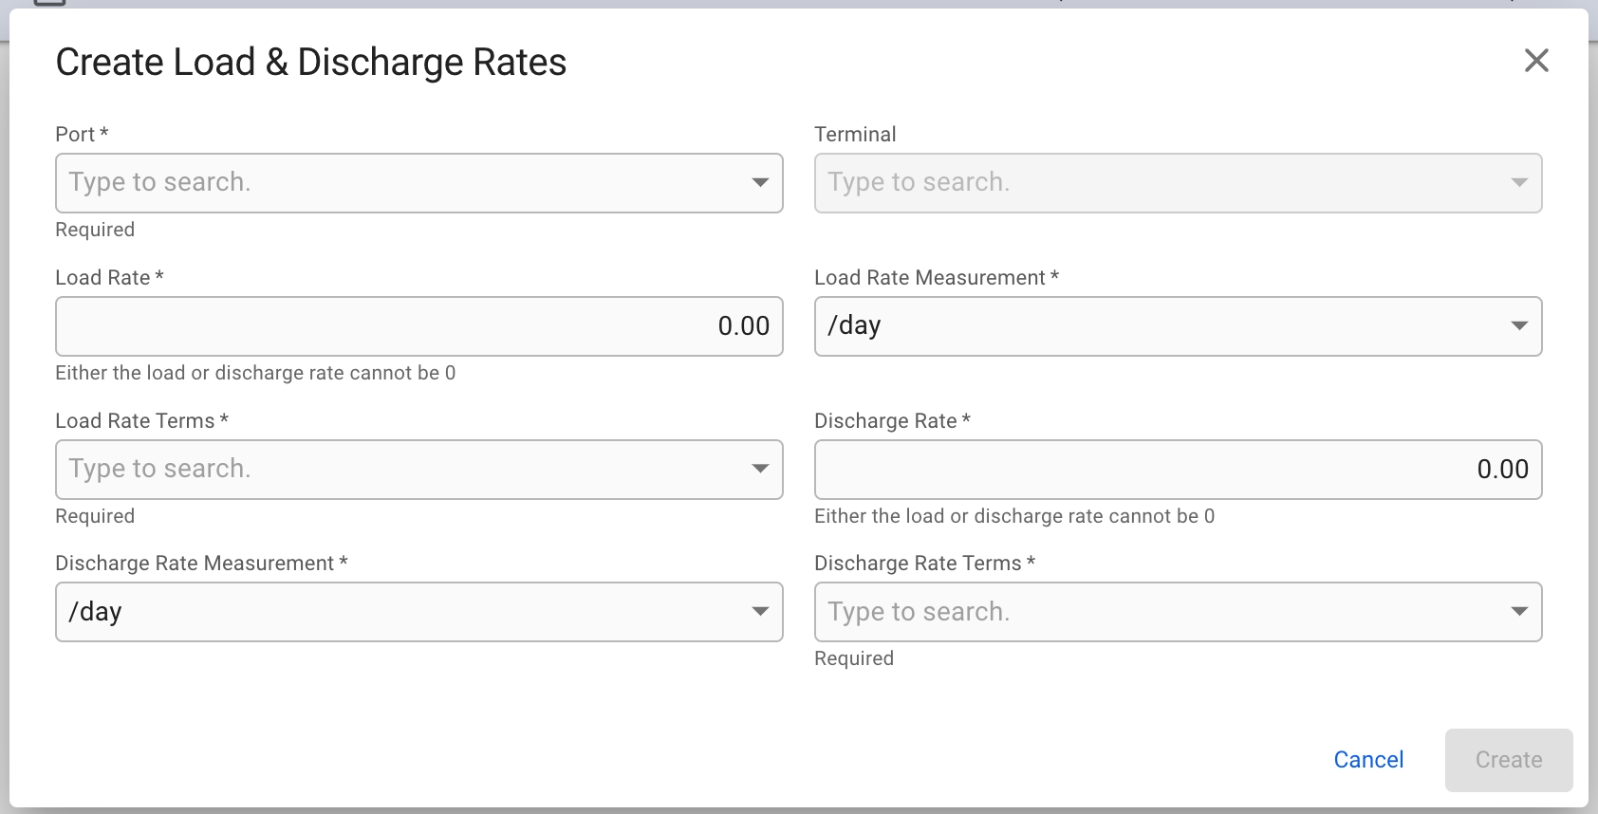Expand the Load Rate Measurement dropdown arrow
The width and height of the screenshot is (1598, 814).
(x=1518, y=326)
